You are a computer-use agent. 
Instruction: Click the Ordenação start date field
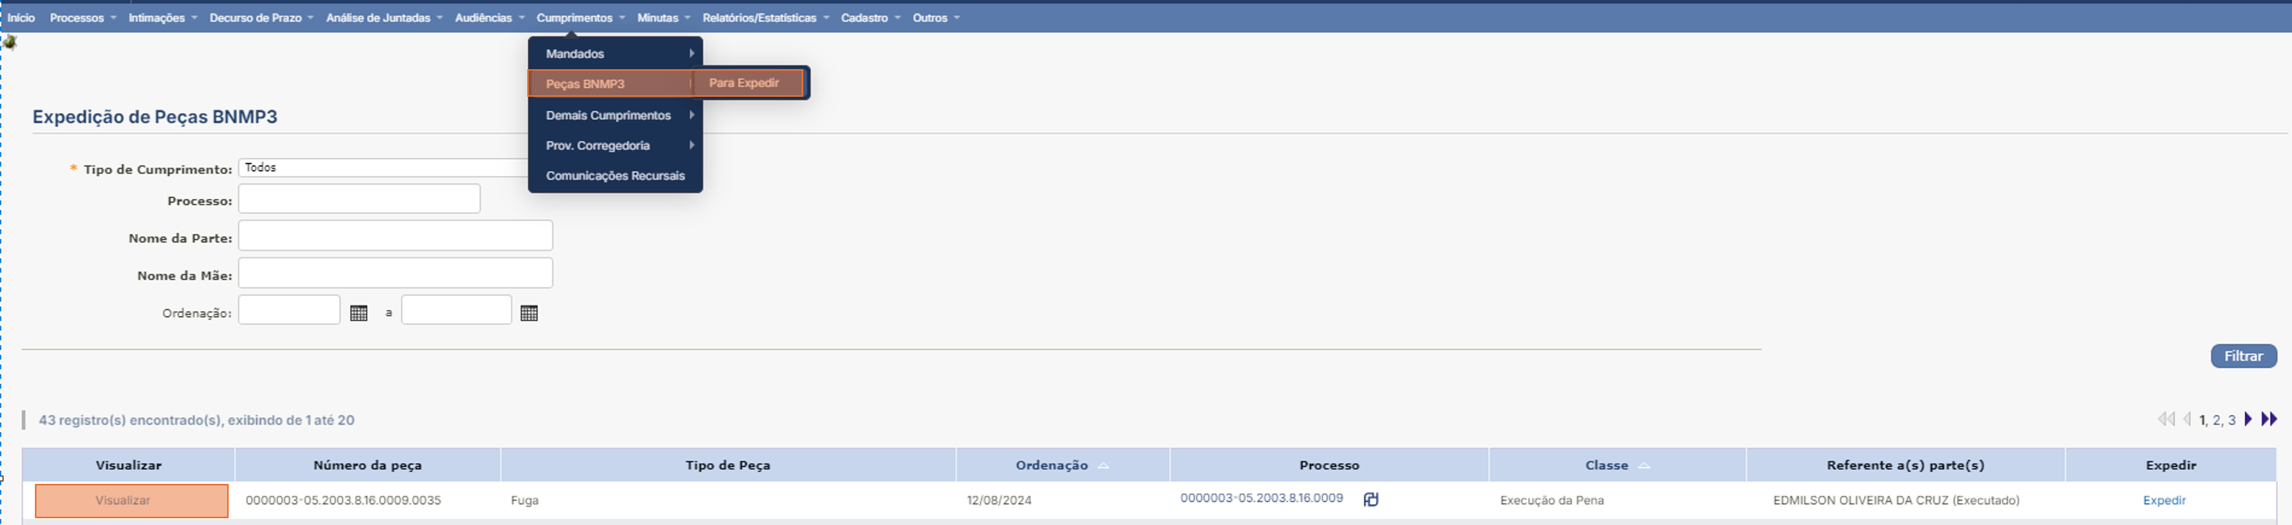[x=289, y=310]
